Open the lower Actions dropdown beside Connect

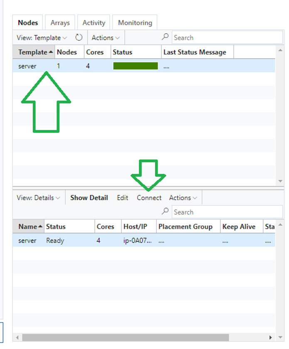coord(183,198)
